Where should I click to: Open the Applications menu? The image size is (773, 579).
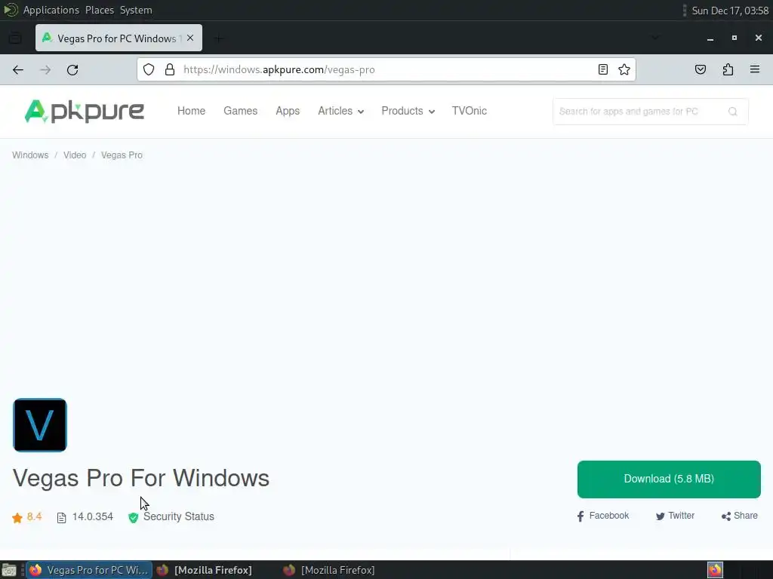(51, 10)
